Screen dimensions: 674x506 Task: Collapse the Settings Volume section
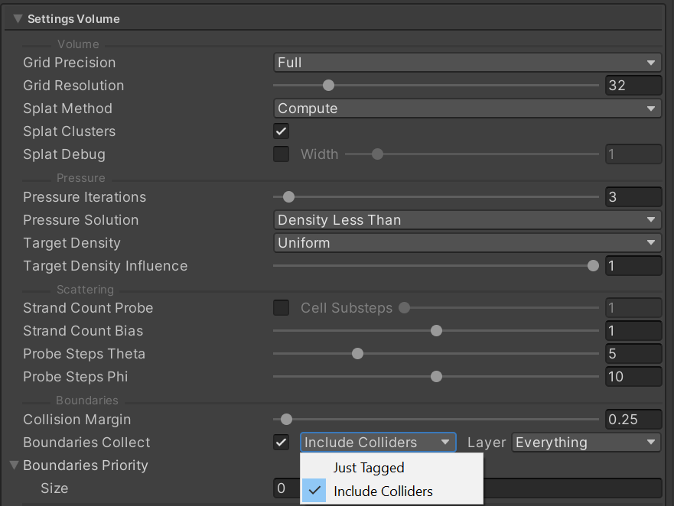pyautogui.click(x=18, y=18)
